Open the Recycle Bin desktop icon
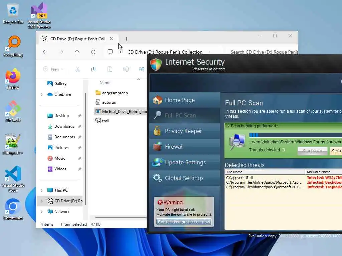Image resolution: width=342 pixels, height=256 pixels. point(13,14)
